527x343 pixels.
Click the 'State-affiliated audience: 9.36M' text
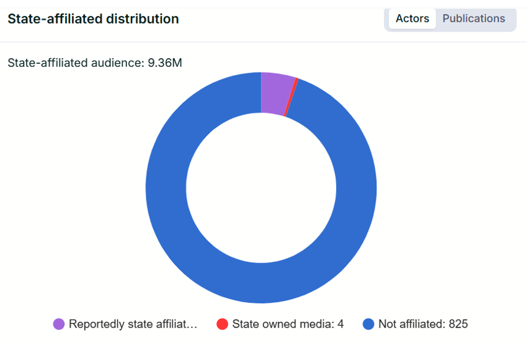94,63
